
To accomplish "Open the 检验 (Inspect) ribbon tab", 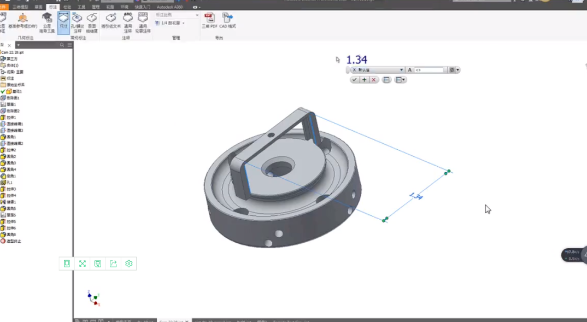I will (67, 7).
